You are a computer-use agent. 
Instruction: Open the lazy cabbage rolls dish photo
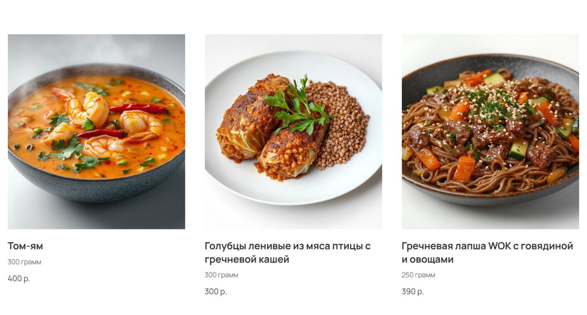pos(293,132)
